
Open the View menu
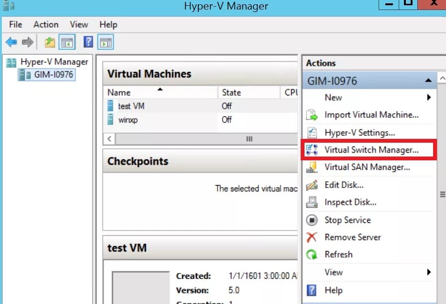point(78,24)
